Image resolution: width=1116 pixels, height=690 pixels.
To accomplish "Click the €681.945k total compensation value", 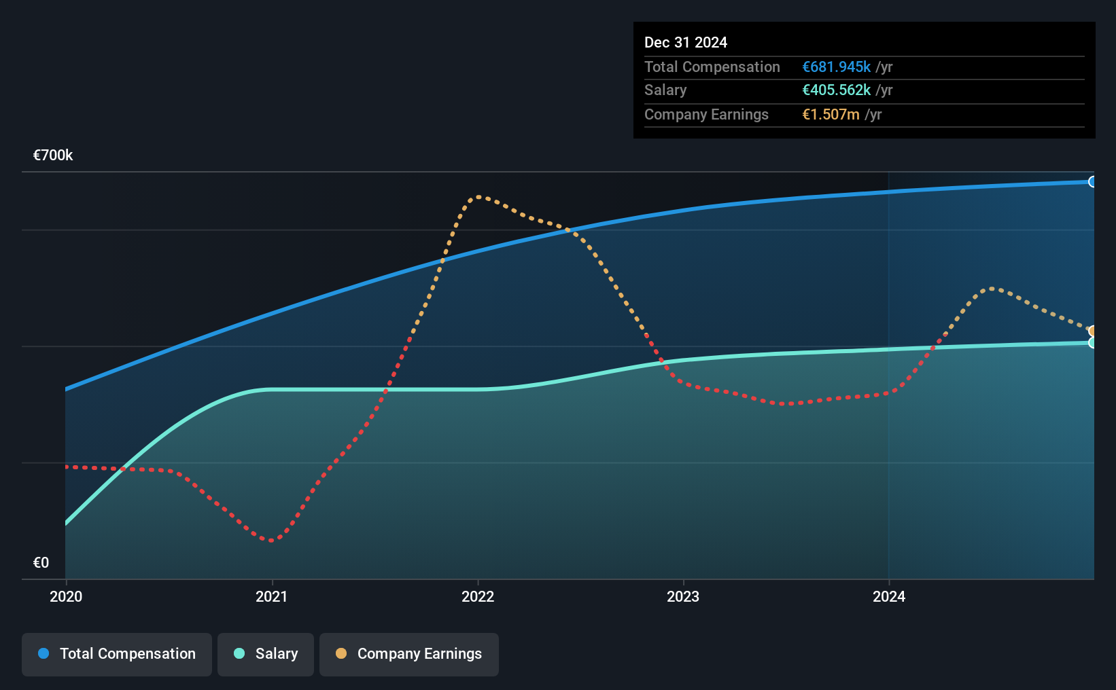I will pos(837,67).
